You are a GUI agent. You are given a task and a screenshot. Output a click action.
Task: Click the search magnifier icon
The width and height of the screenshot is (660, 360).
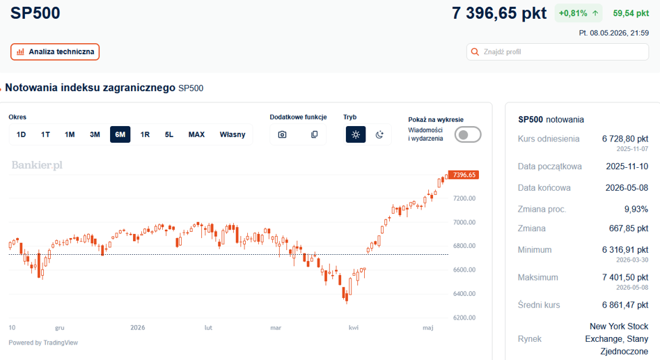point(475,52)
